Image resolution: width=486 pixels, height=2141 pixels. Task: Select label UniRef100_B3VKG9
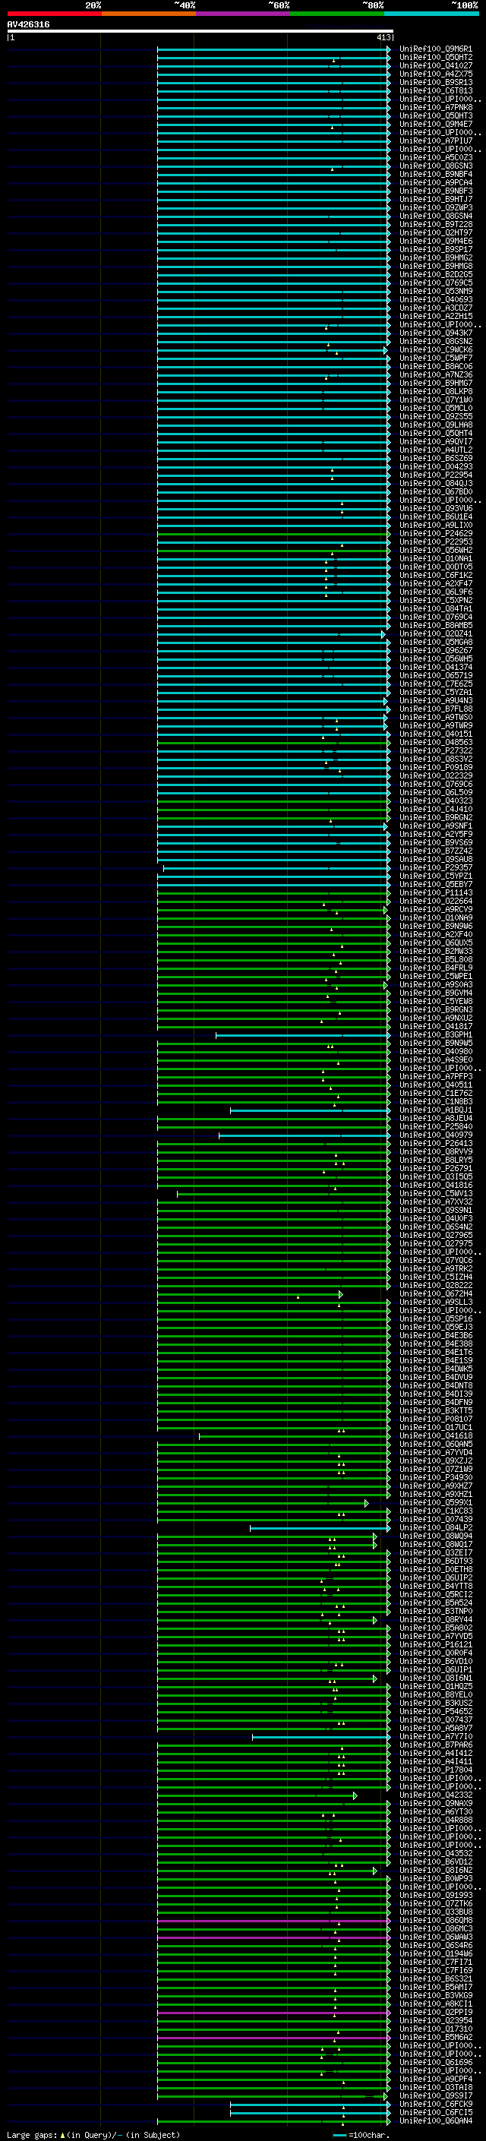click(x=435, y=1995)
